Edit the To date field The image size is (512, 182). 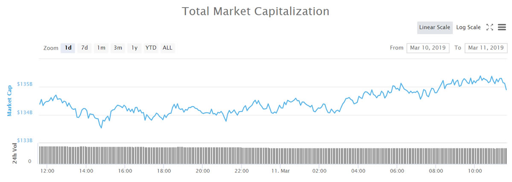pyautogui.click(x=486, y=48)
